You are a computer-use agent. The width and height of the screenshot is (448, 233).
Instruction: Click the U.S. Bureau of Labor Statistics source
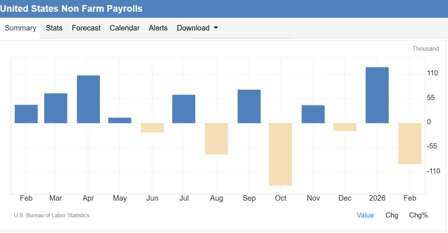[x=52, y=215]
